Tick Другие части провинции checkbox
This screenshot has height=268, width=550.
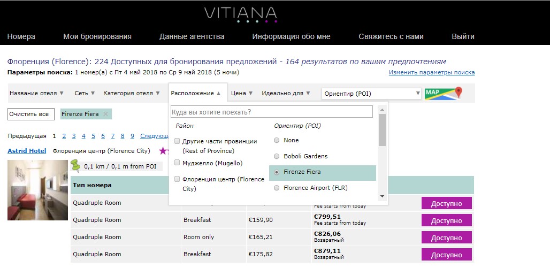pyautogui.click(x=177, y=141)
